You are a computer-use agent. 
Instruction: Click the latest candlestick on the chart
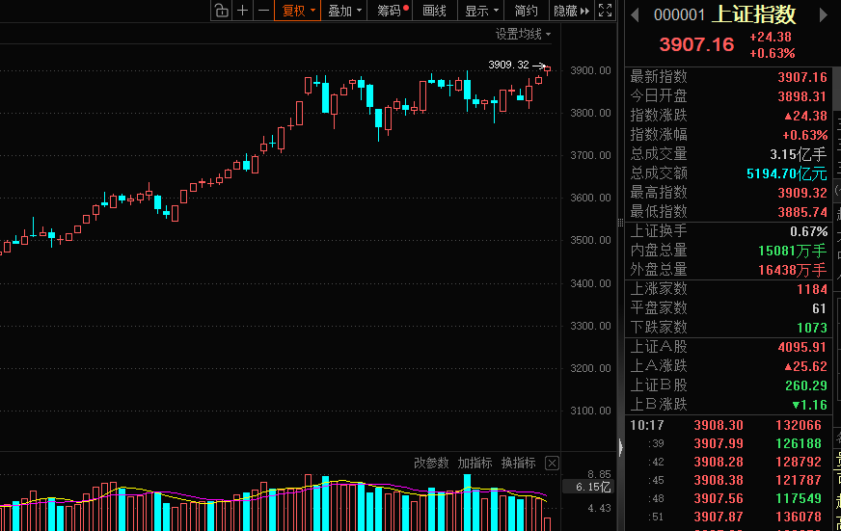[547, 68]
